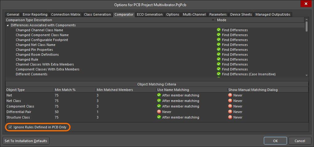Viewport: 314px width, 147px height.
Task: Click red X Never icon for Structure Class
Action: coord(230,117)
